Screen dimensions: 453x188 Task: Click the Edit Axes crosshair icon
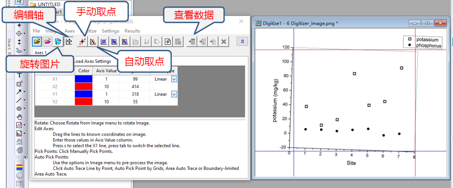tap(68, 42)
